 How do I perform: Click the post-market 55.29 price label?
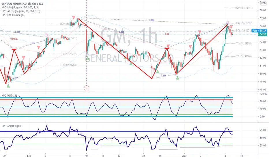point(263,31)
